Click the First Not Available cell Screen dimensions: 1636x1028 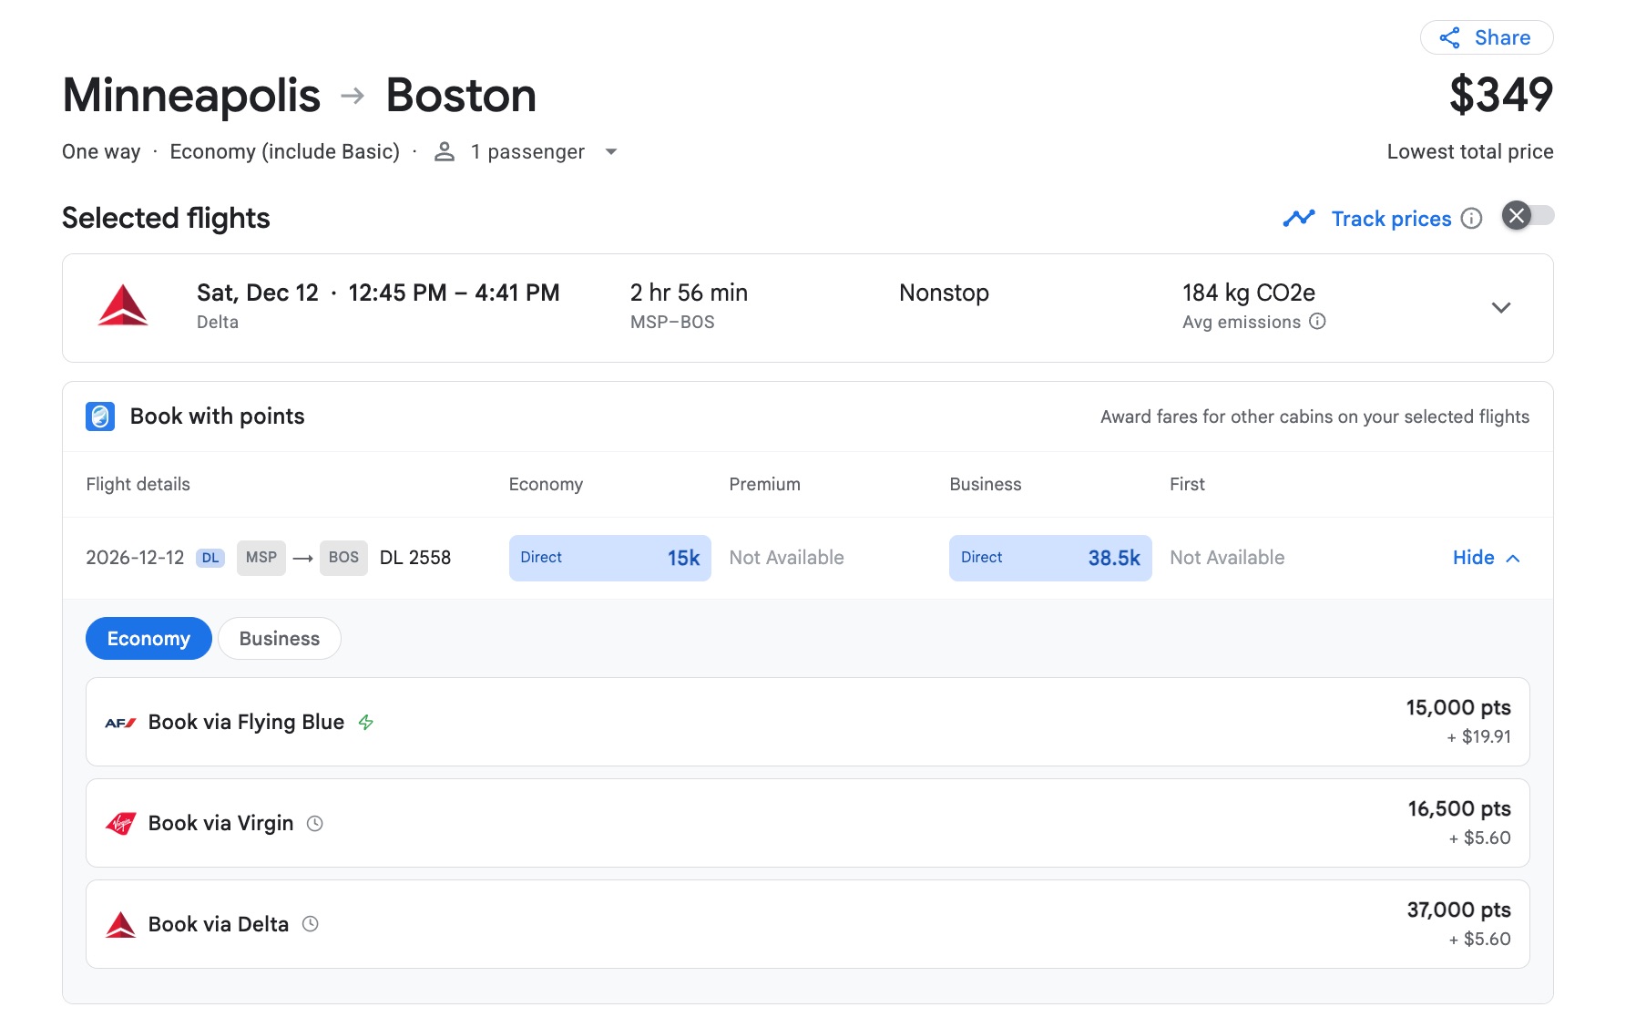(1227, 558)
